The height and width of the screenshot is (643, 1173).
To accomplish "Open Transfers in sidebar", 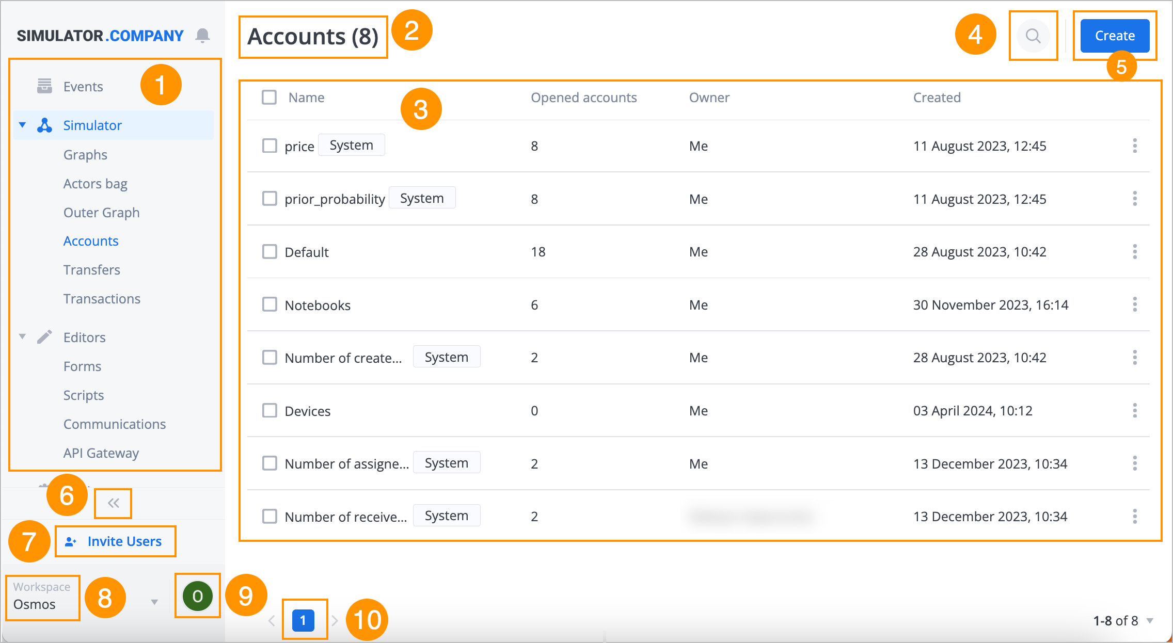I will click(91, 270).
